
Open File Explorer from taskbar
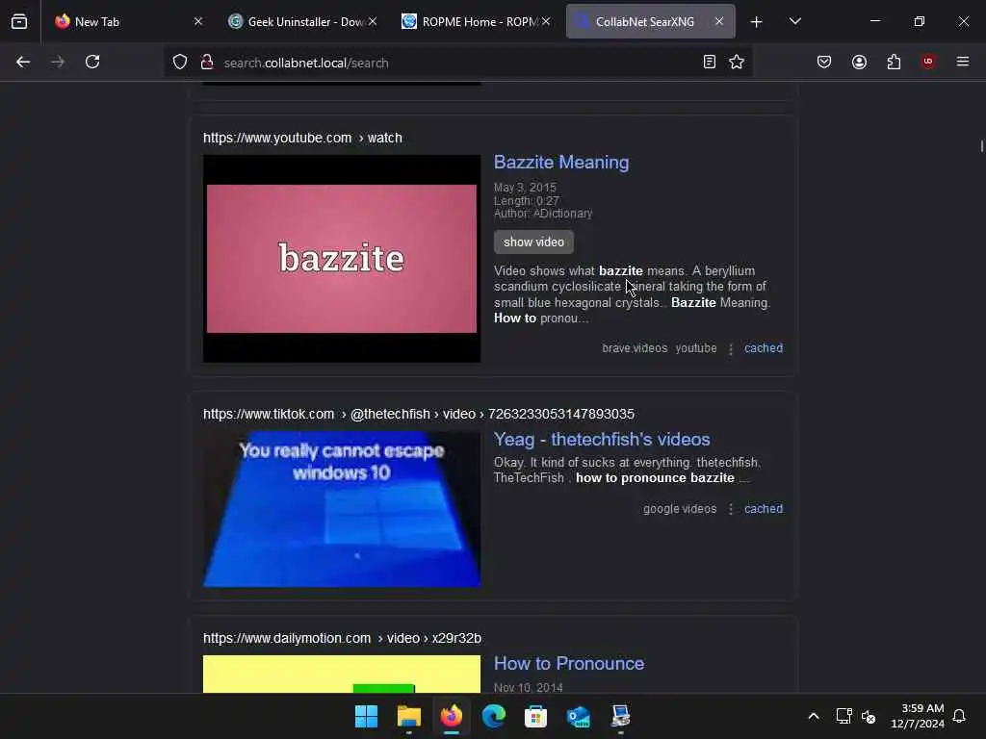408,716
